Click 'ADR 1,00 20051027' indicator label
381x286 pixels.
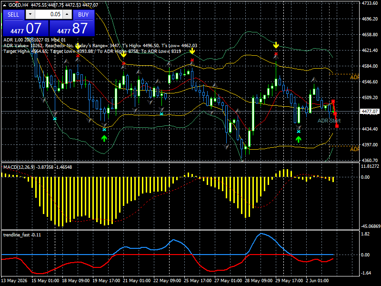34,40
